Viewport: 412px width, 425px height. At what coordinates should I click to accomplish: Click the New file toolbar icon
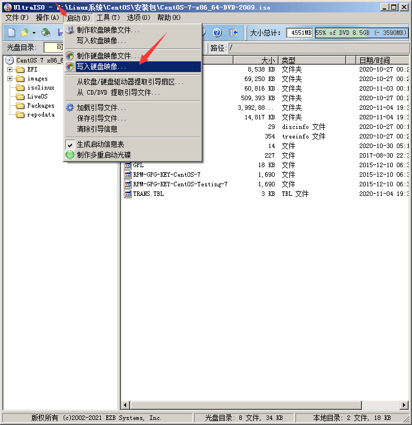coord(11,33)
